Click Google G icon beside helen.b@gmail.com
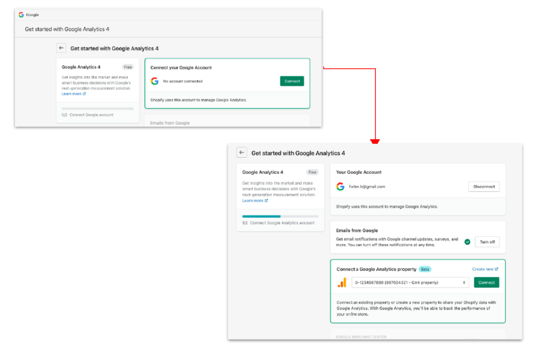The image size is (533, 349). coord(340,186)
